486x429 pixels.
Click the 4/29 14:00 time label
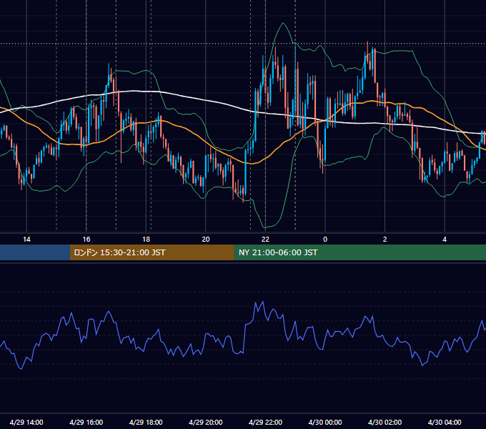point(26,422)
